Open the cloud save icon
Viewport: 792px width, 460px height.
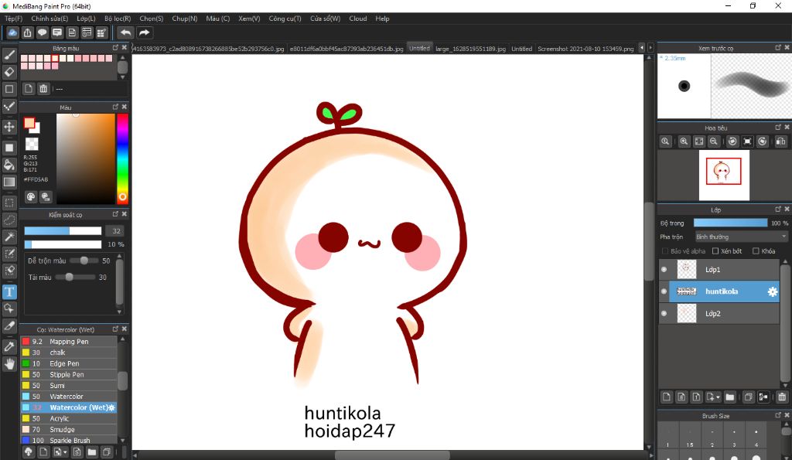(12, 32)
